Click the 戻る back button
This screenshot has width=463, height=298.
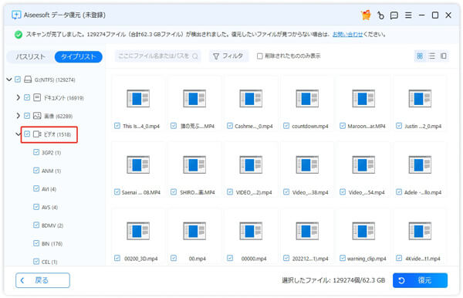42,280
